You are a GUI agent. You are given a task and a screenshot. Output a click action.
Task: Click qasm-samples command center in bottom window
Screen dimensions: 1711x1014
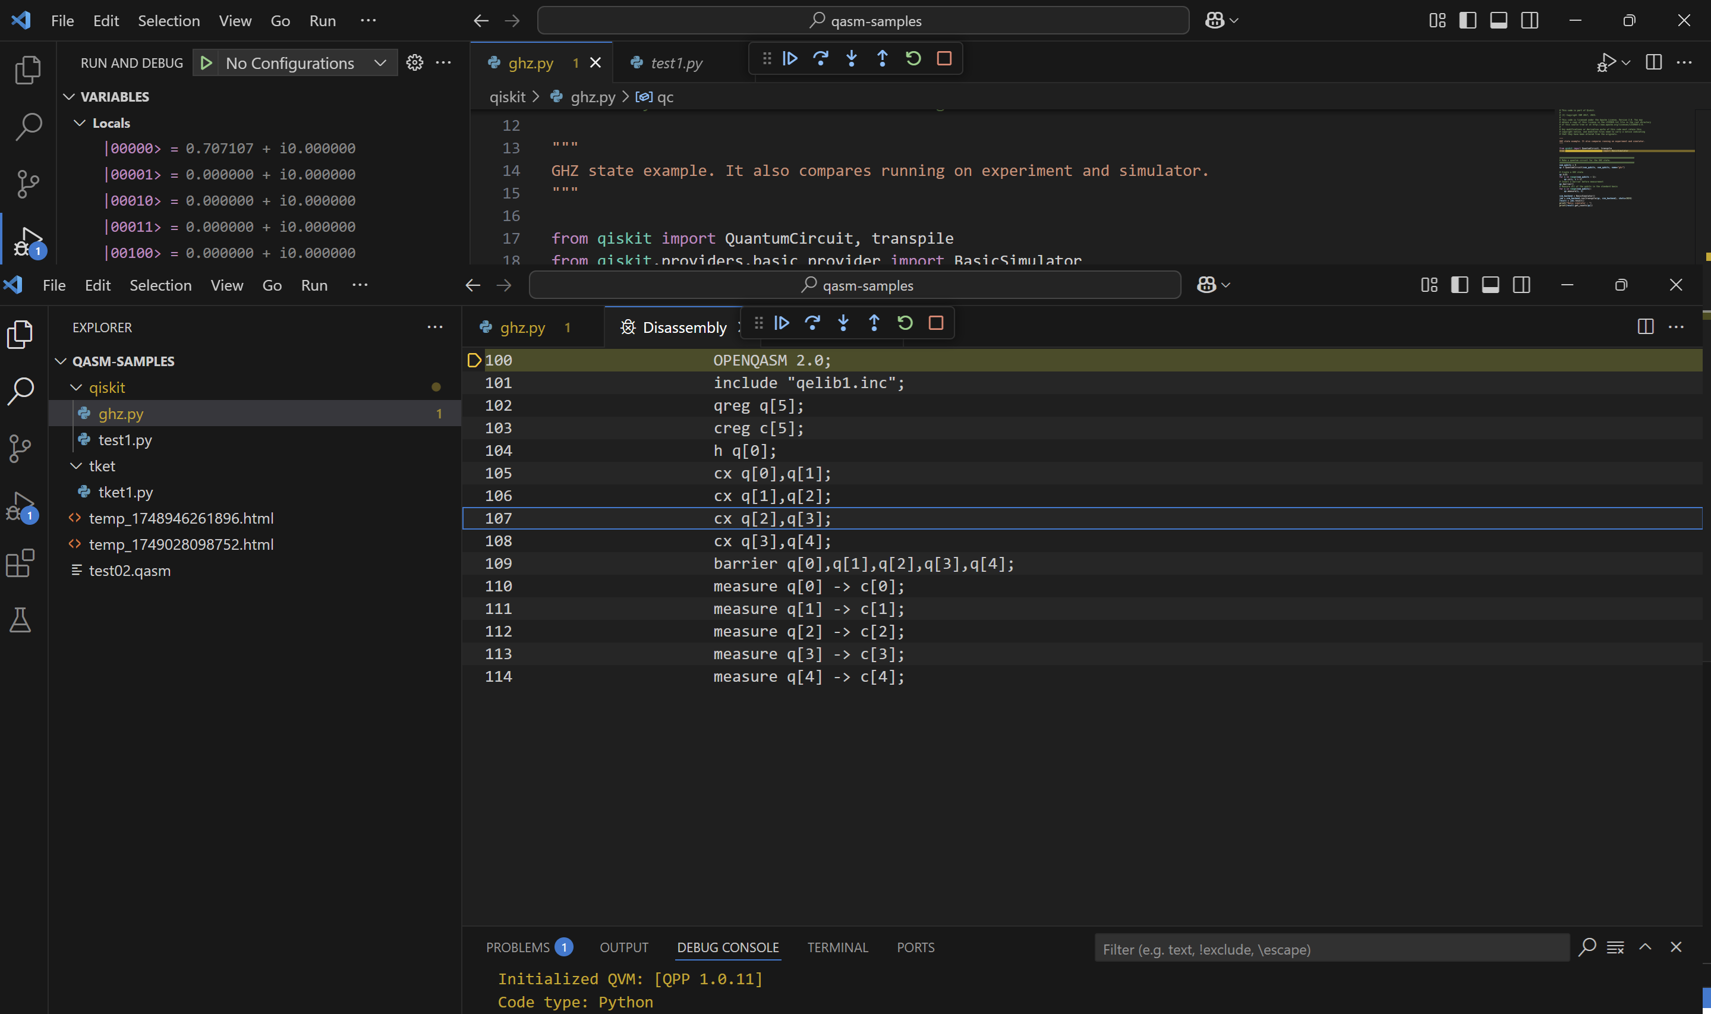(855, 285)
